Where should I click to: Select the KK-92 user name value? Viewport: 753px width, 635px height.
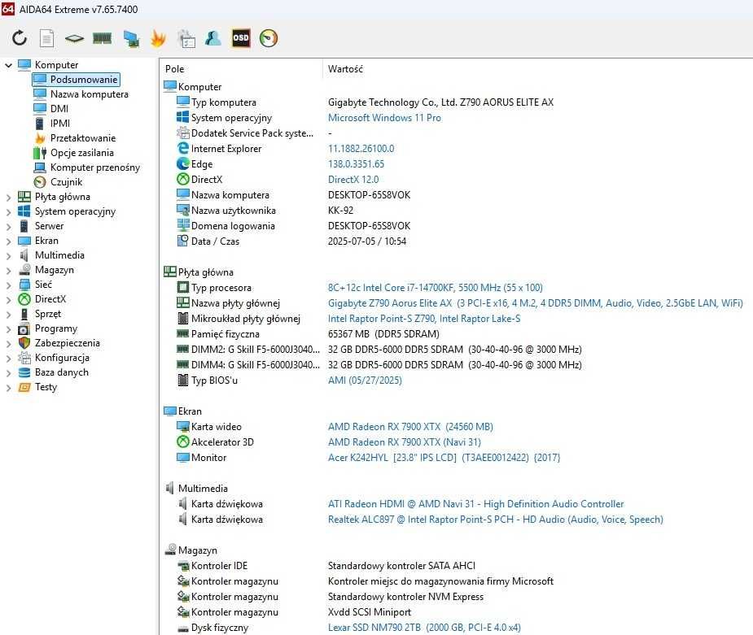click(x=340, y=210)
